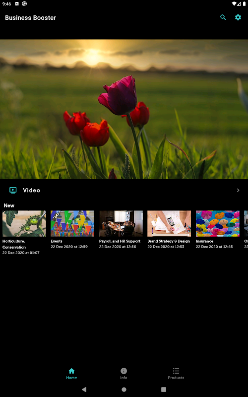Open the Brand Strategy & Design thumbnail

(169, 224)
